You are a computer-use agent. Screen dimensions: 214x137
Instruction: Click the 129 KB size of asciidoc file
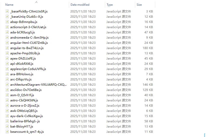tap(148, 90)
